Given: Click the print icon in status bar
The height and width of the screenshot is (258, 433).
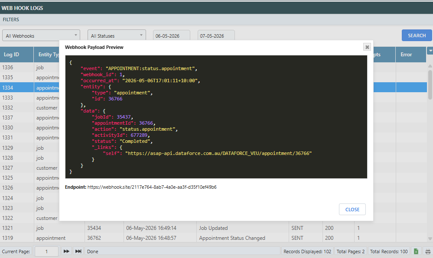Looking at the screenshot, I should (428, 252).
